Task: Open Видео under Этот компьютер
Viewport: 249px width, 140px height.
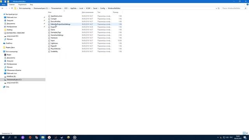Action: pos(9,55)
